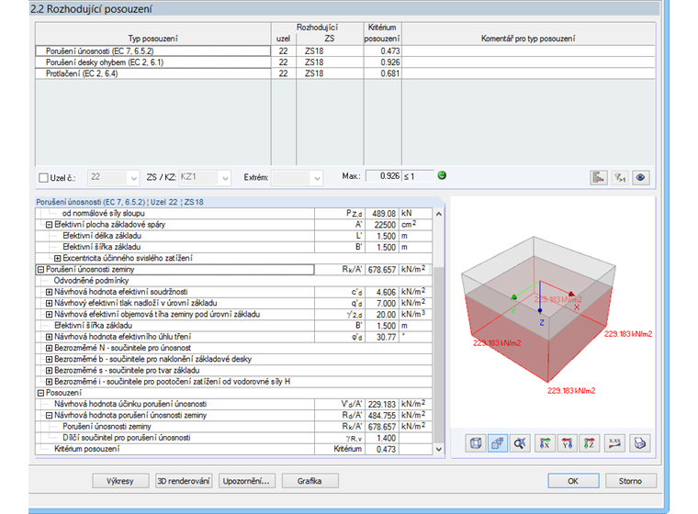Collapse 'Efektivní plocha základové spáry' node
698x514 pixels.
coord(49,225)
